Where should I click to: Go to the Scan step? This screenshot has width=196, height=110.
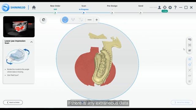[84, 6]
